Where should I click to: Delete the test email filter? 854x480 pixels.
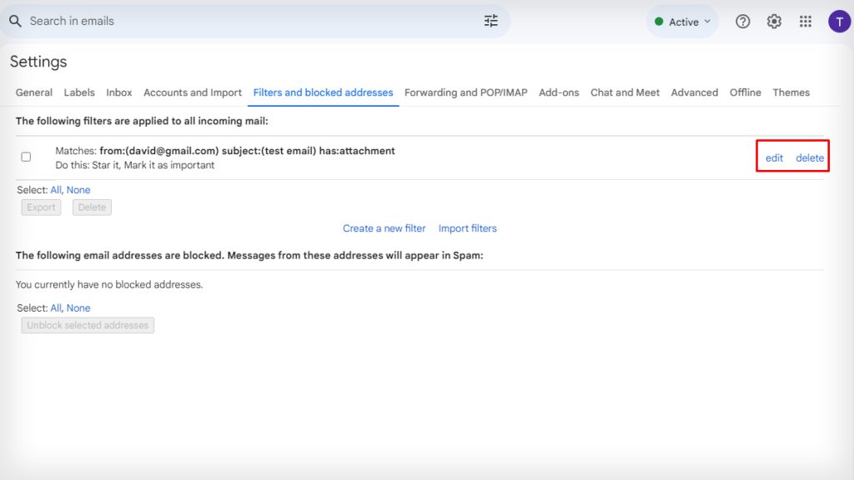[810, 157]
